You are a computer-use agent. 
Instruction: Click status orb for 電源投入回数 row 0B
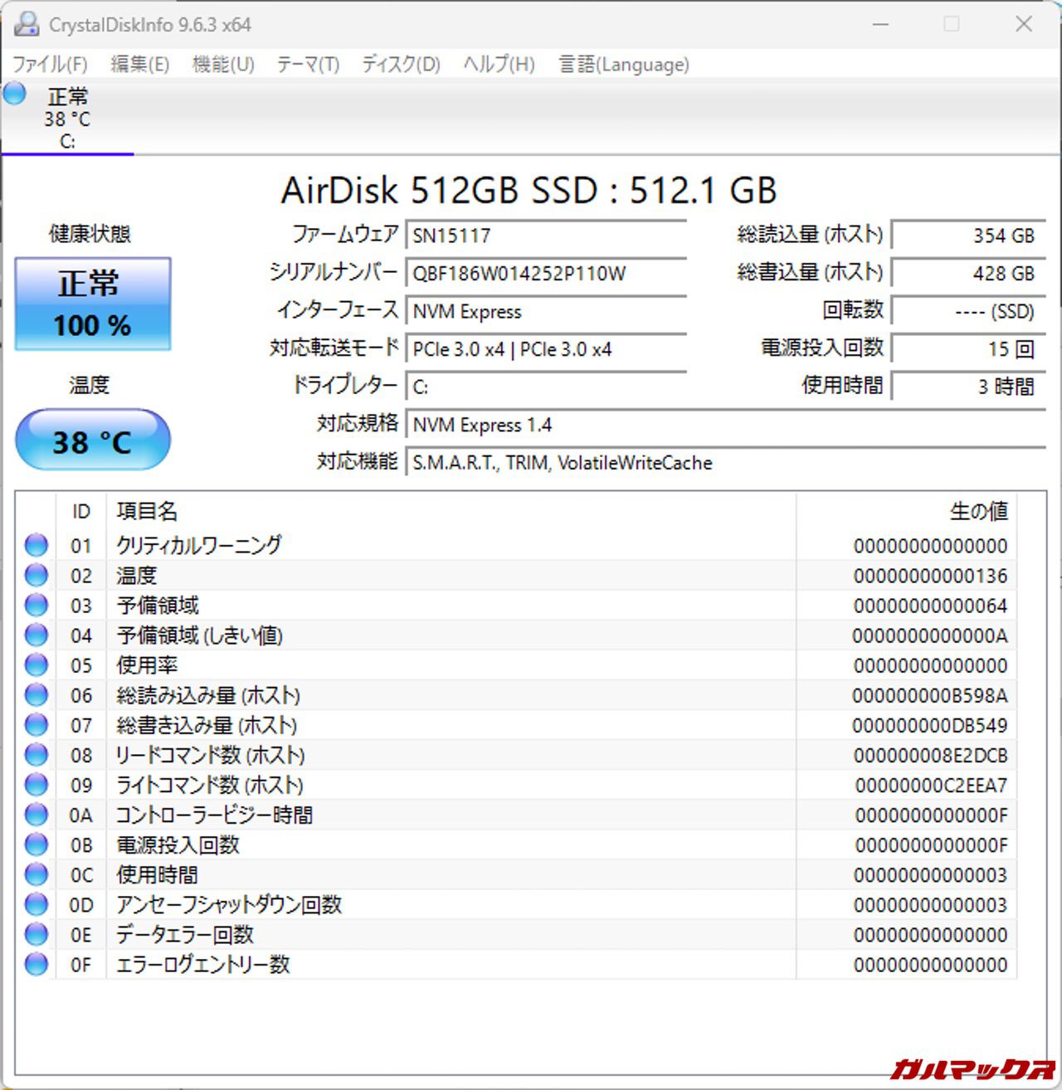point(37,844)
